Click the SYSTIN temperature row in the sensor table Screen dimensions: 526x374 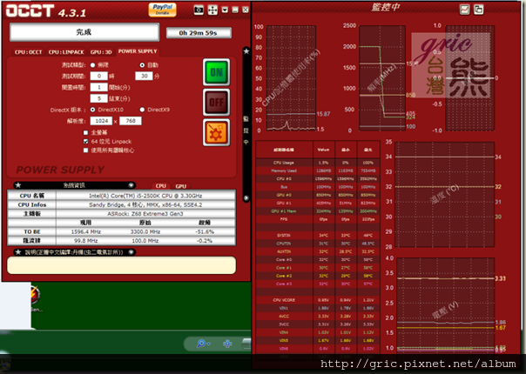[x=318, y=236]
